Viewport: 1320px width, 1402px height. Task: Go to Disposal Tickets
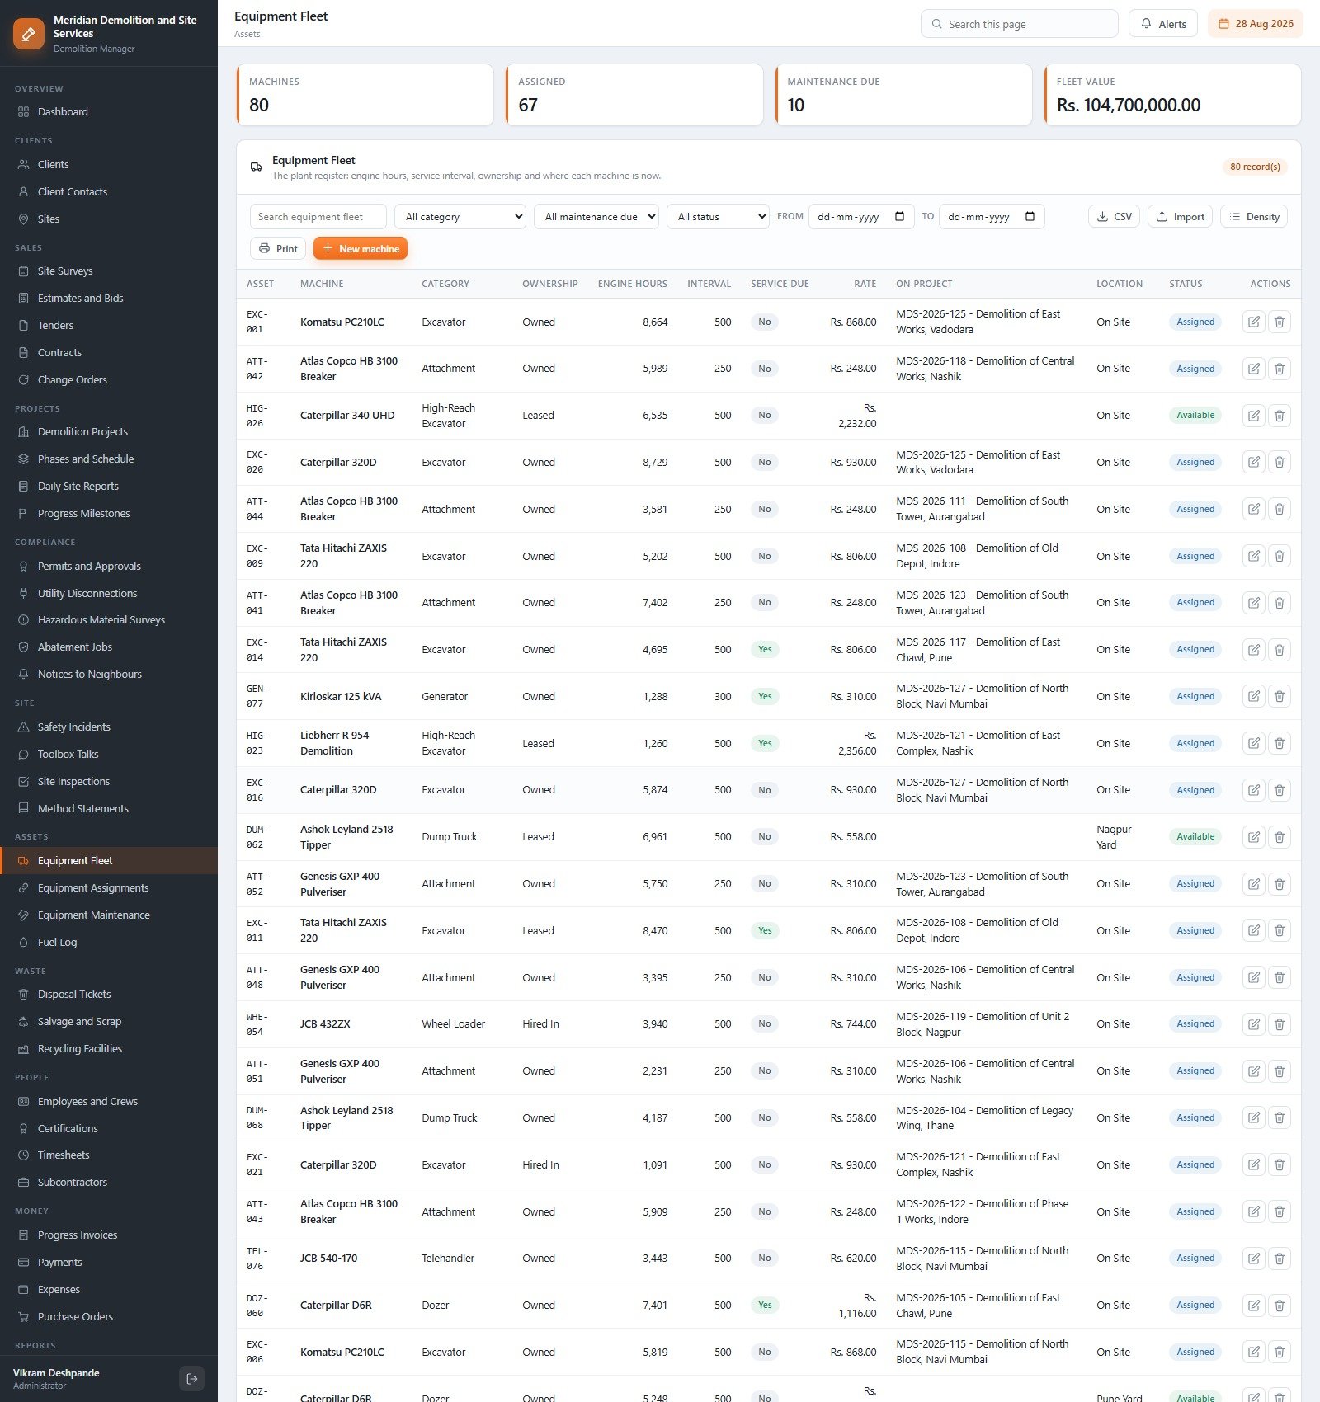pos(109,995)
